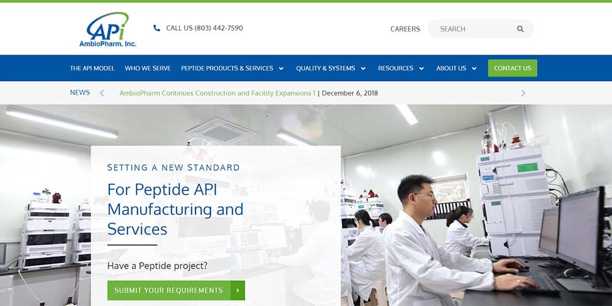The image size is (612, 306).
Task: Show previous news item with left arrow
Action: pyautogui.click(x=102, y=93)
